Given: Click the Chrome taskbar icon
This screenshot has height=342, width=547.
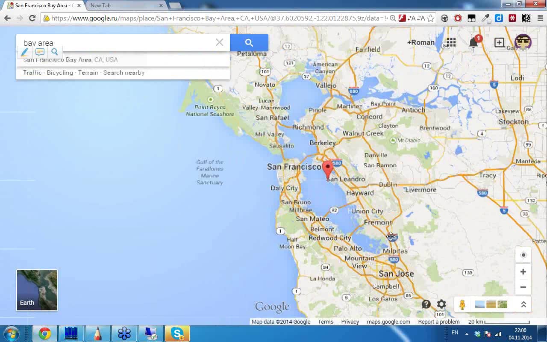Looking at the screenshot, I should coord(44,333).
